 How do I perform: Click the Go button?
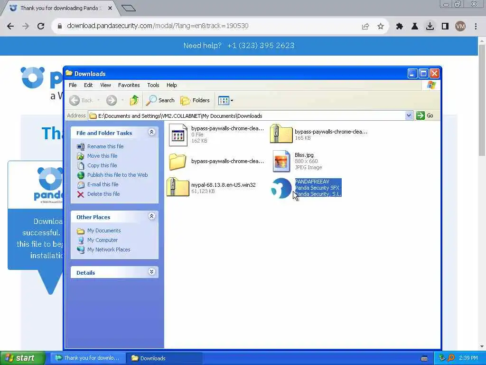click(x=425, y=115)
